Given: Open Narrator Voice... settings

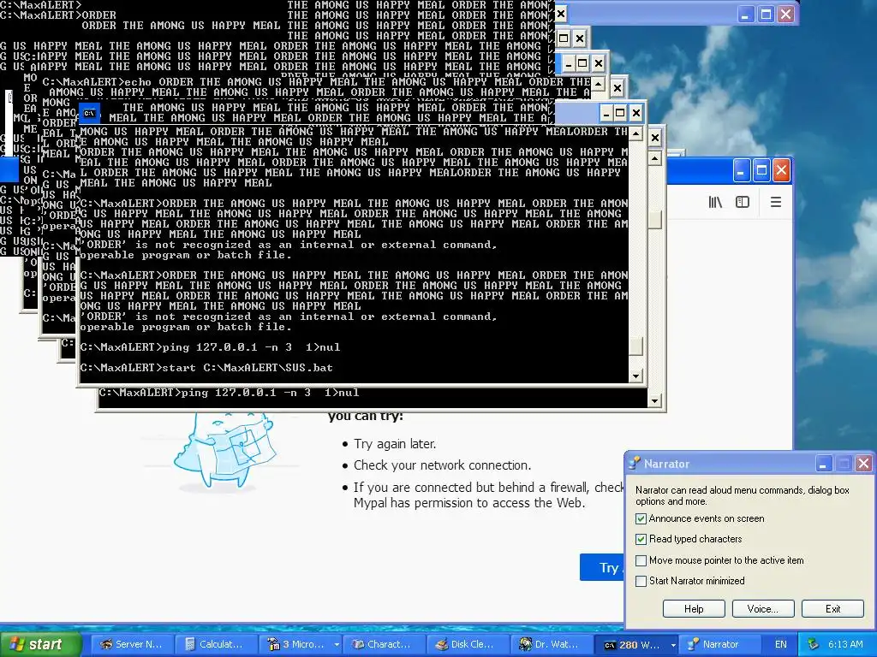Looking at the screenshot, I should [x=763, y=609].
